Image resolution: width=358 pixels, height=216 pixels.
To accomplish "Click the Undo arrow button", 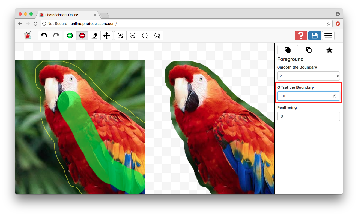I will point(44,36).
